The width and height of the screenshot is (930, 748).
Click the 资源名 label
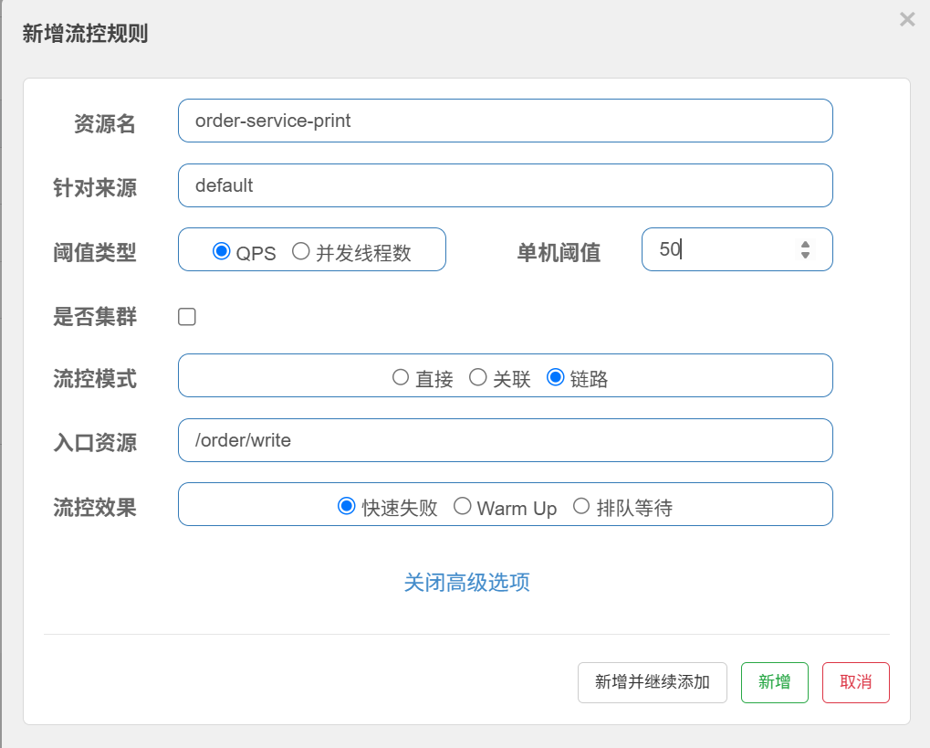pos(105,124)
